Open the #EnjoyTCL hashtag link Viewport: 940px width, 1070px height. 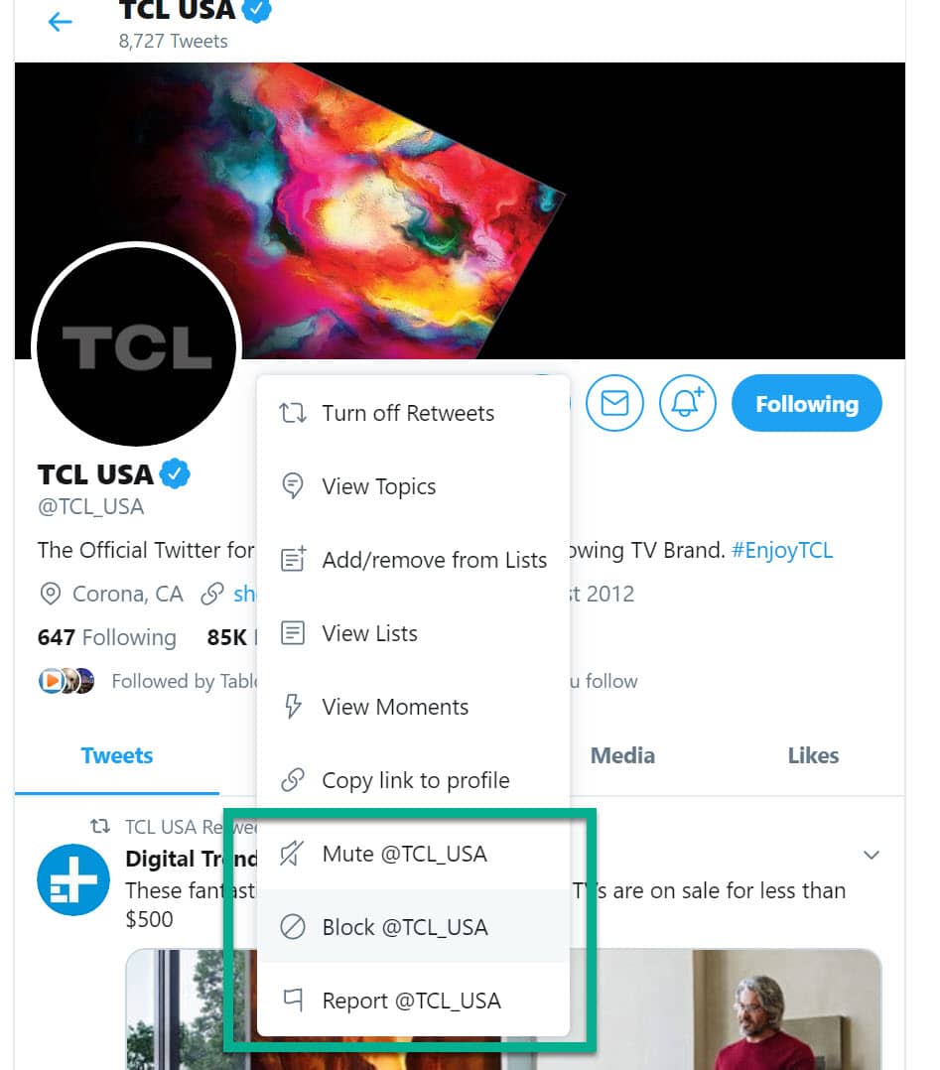(x=781, y=550)
